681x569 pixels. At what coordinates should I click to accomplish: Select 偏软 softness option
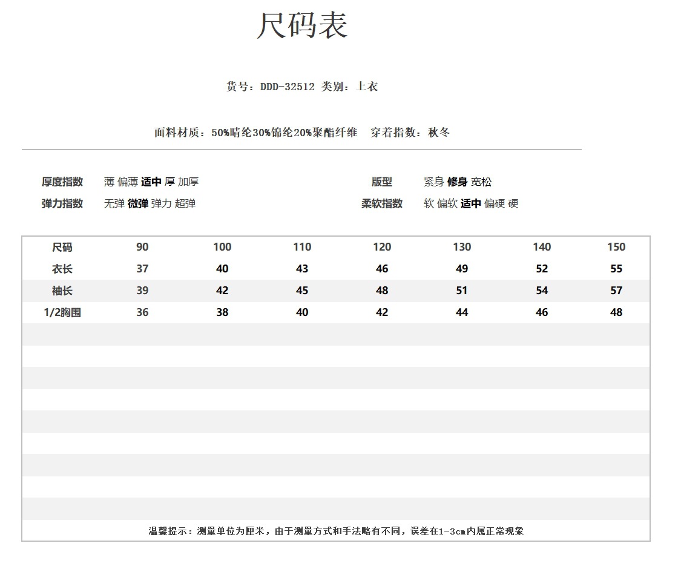[447, 203]
